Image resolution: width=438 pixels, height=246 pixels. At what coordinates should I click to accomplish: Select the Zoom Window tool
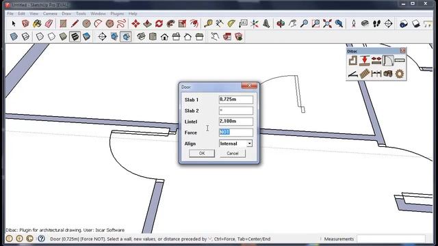point(315,24)
